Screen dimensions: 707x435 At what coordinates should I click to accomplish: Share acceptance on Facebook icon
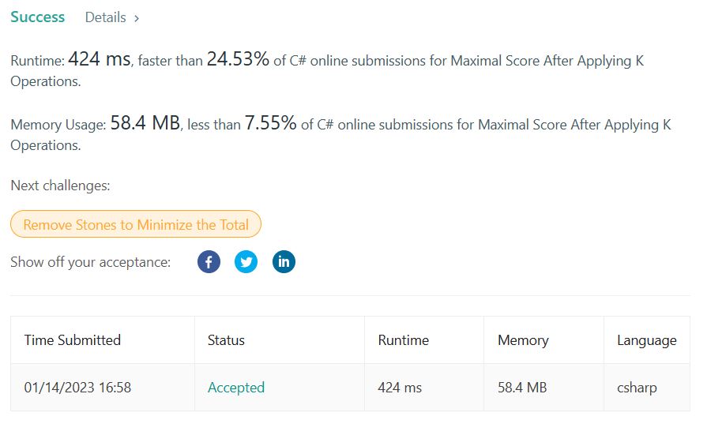coord(209,262)
